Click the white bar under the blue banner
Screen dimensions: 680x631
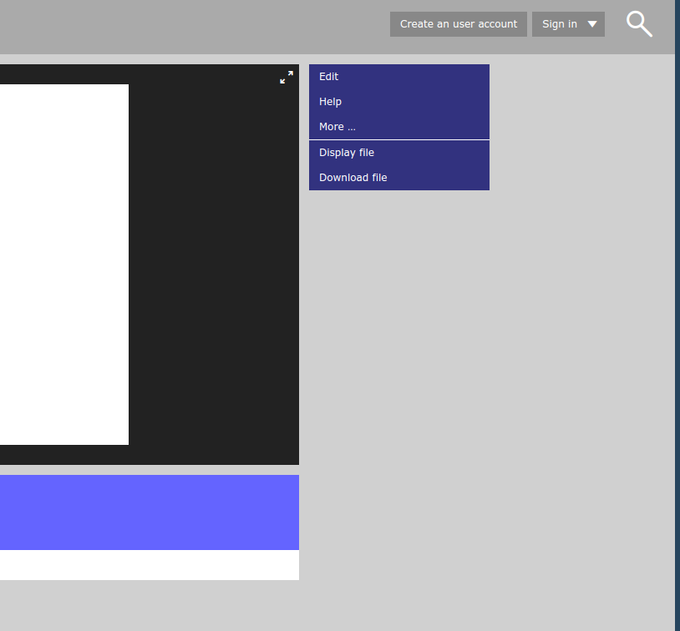point(149,565)
